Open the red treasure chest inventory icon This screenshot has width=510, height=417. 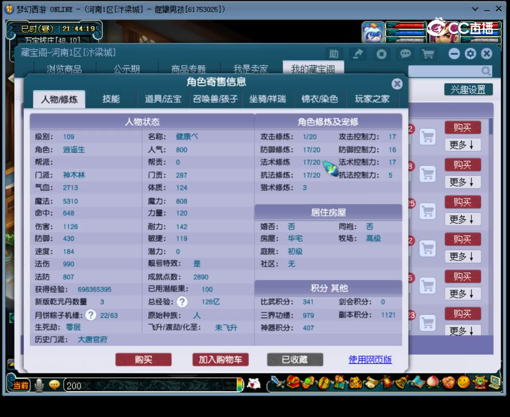click(x=294, y=382)
